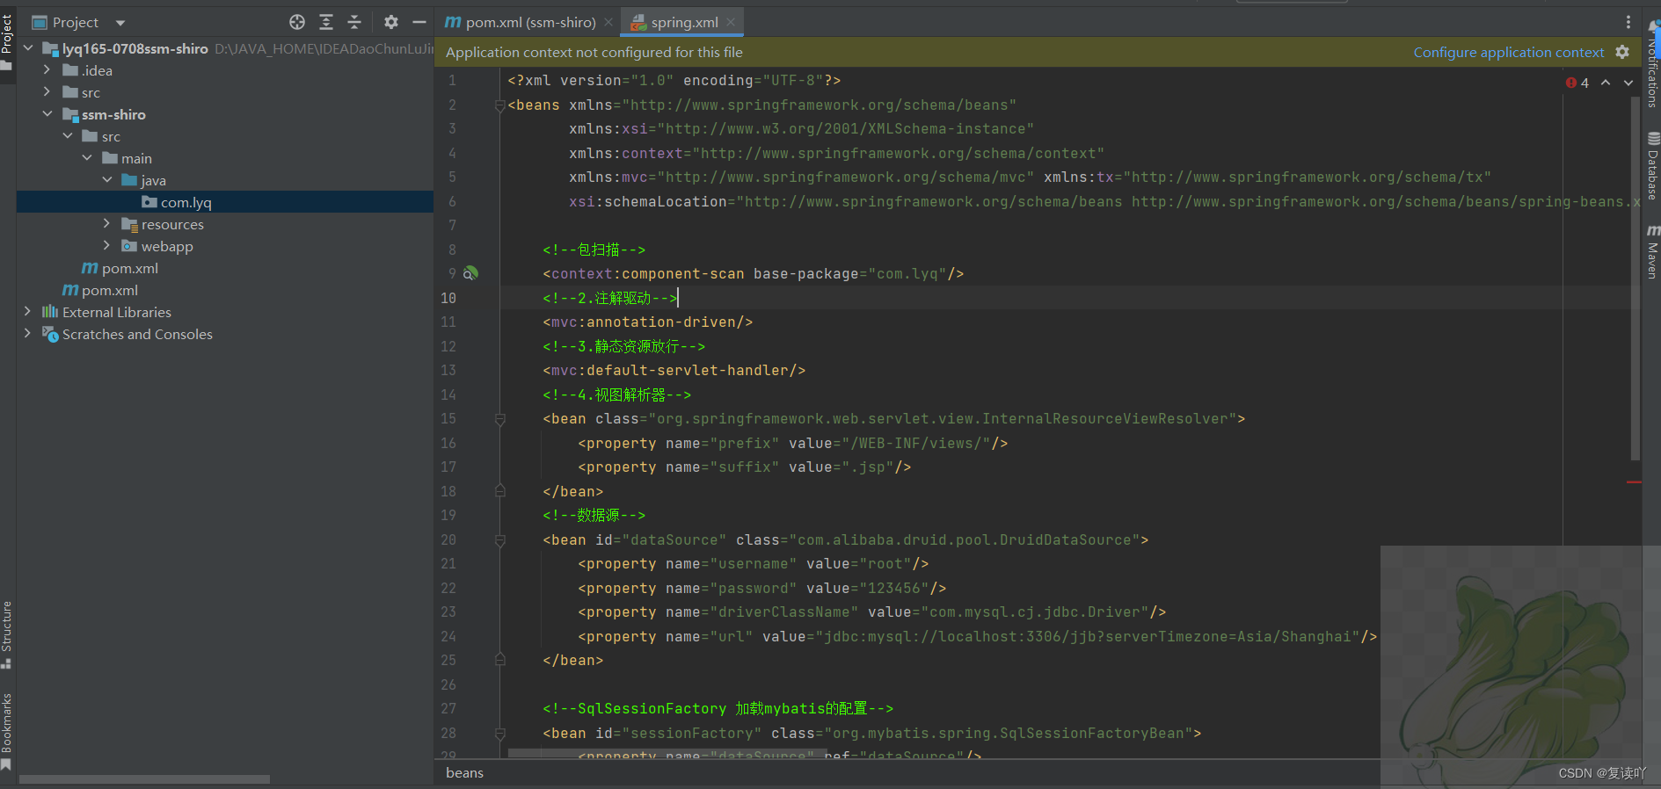Viewport: 1661px width, 789px height.
Task: Open the Bookmarks tool window
Action: pos(7,731)
